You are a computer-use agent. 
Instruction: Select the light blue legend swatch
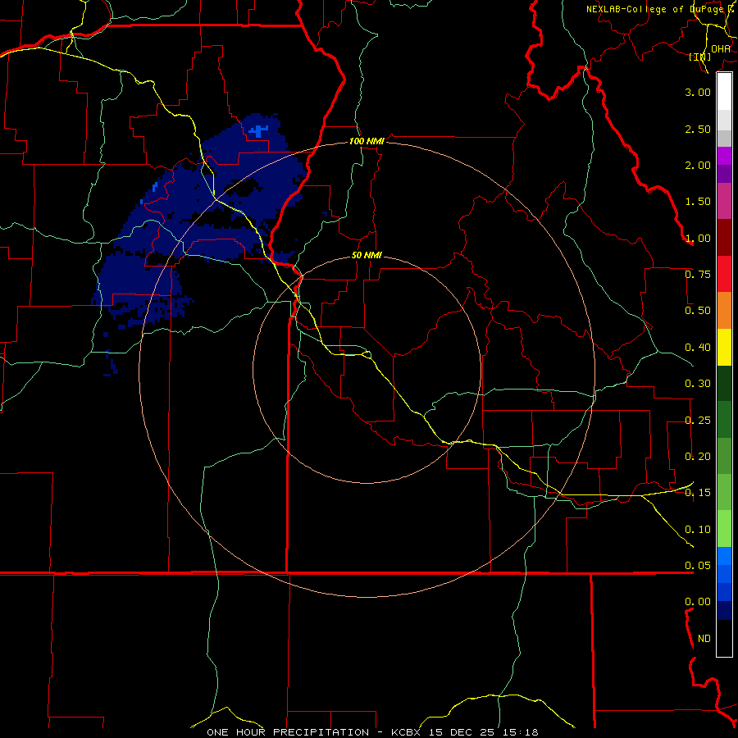pos(724,556)
